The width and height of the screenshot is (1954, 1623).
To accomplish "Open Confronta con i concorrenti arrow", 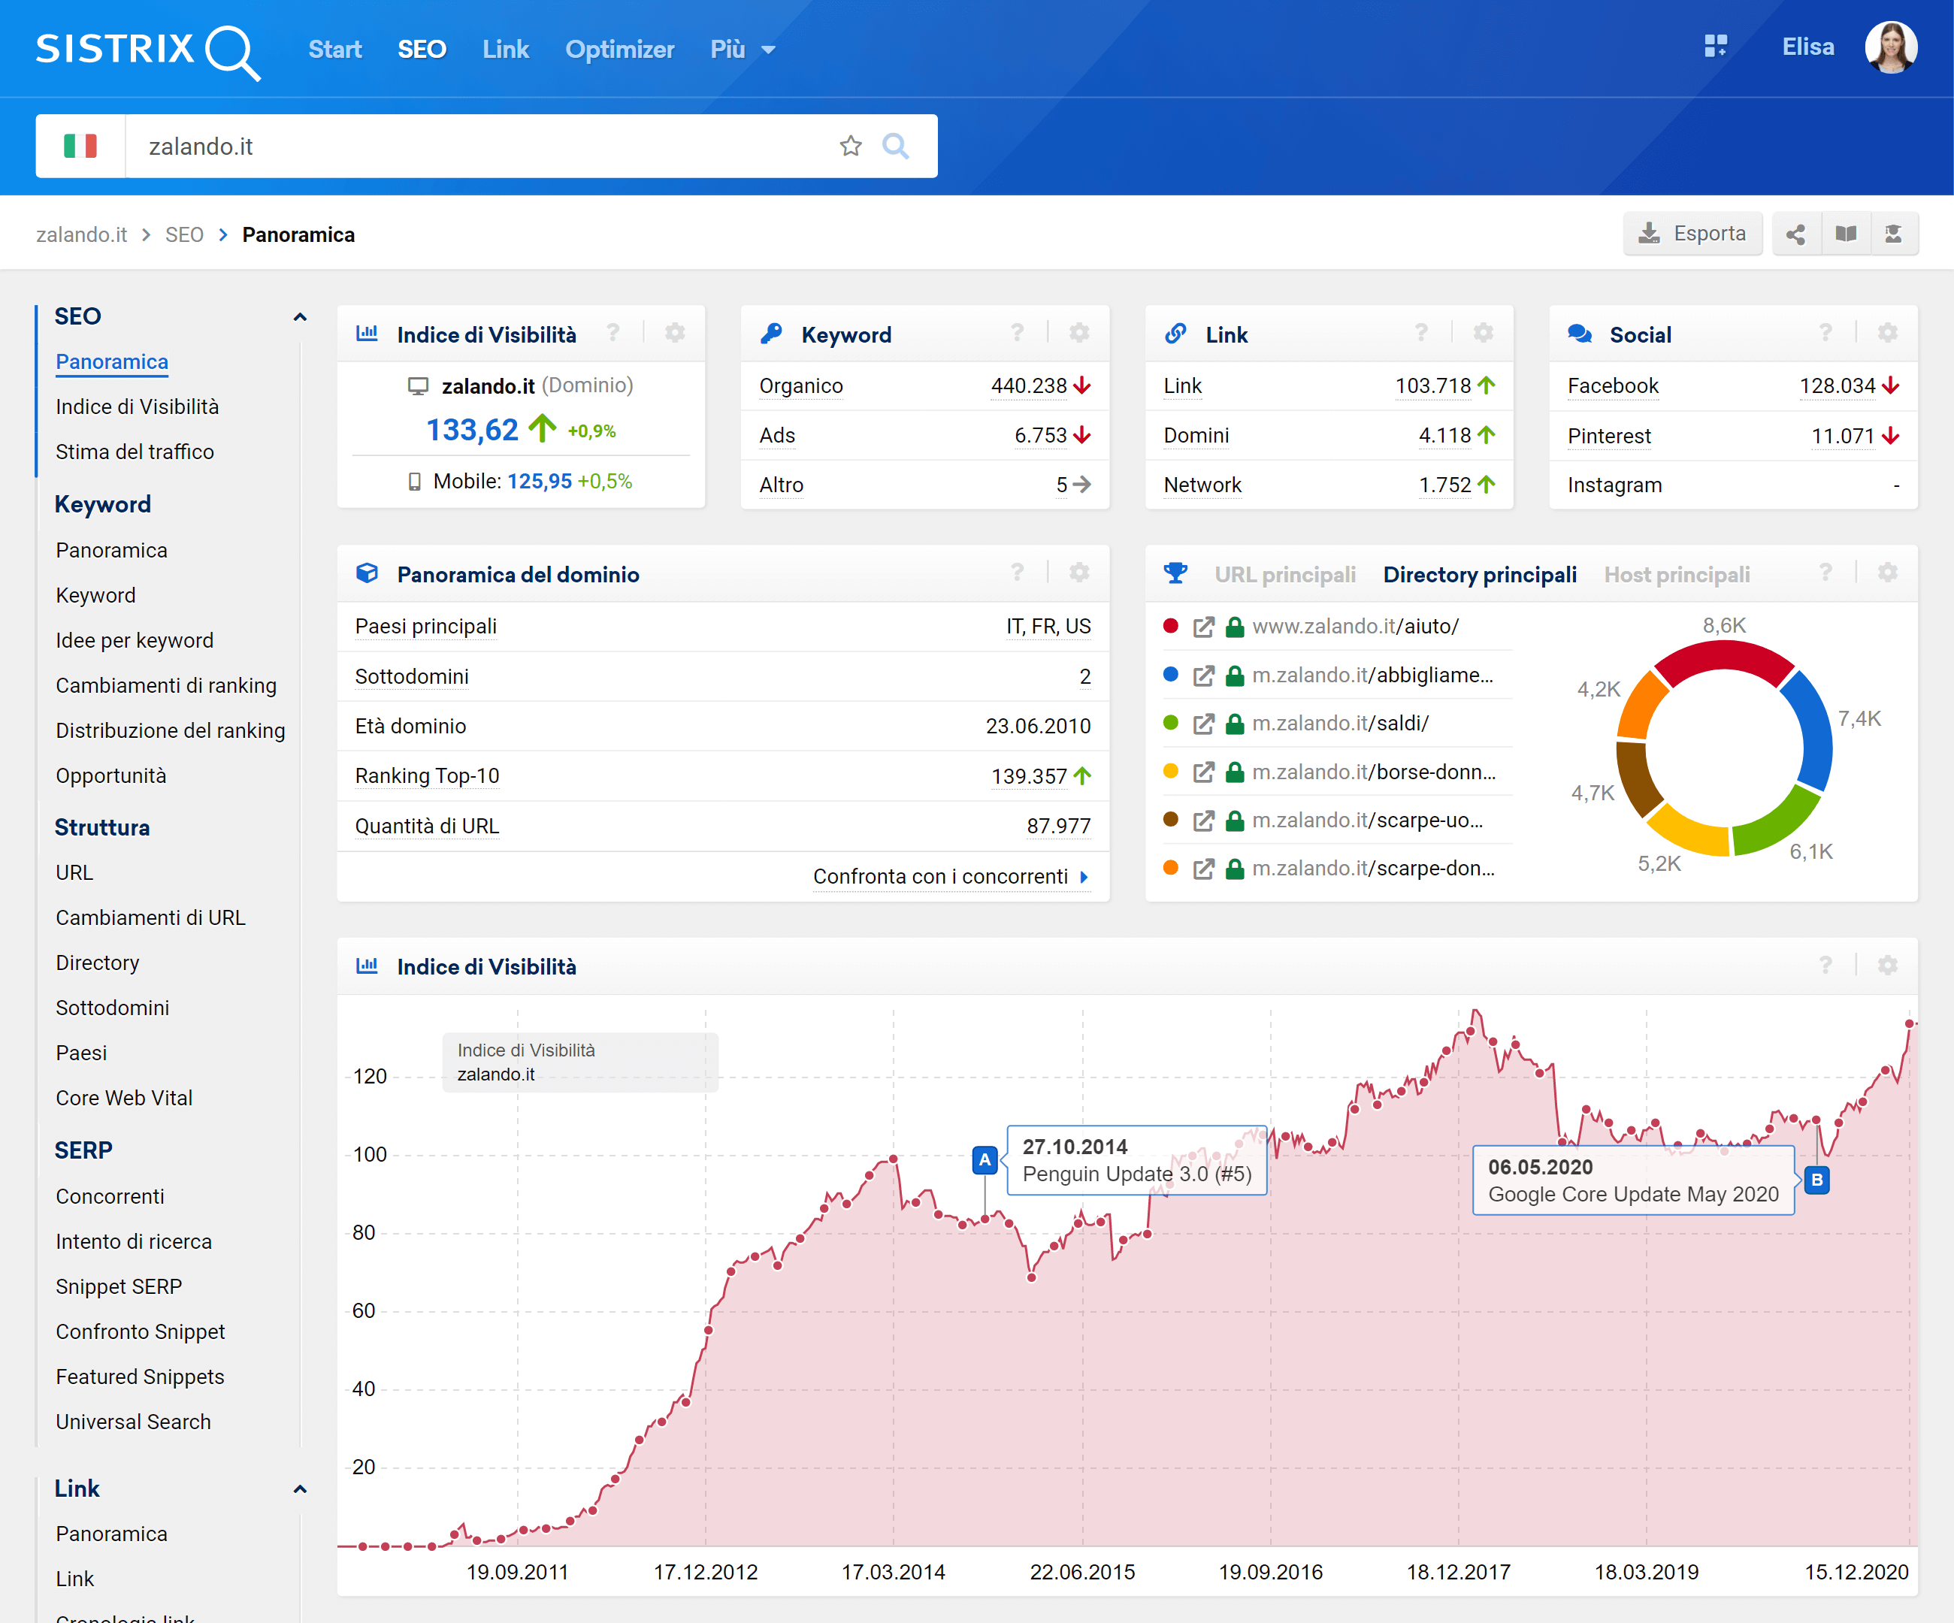I will pyautogui.click(x=1084, y=877).
